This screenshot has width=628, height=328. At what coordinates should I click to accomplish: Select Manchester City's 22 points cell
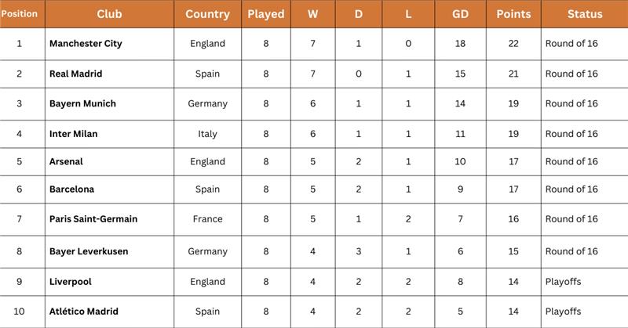coord(513,44)
